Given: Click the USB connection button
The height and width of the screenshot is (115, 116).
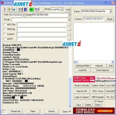Looking at the screenshot, I should [x=68, y=10].
